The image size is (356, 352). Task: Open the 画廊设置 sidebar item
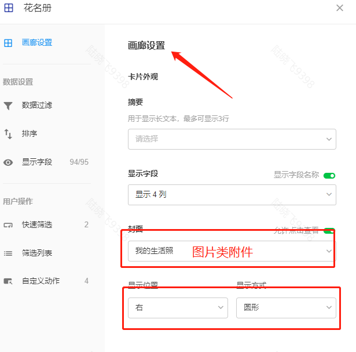click(x=37, y=42)
